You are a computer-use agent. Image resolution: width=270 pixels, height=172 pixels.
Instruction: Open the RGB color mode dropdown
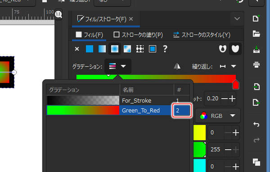click(218, 116)
